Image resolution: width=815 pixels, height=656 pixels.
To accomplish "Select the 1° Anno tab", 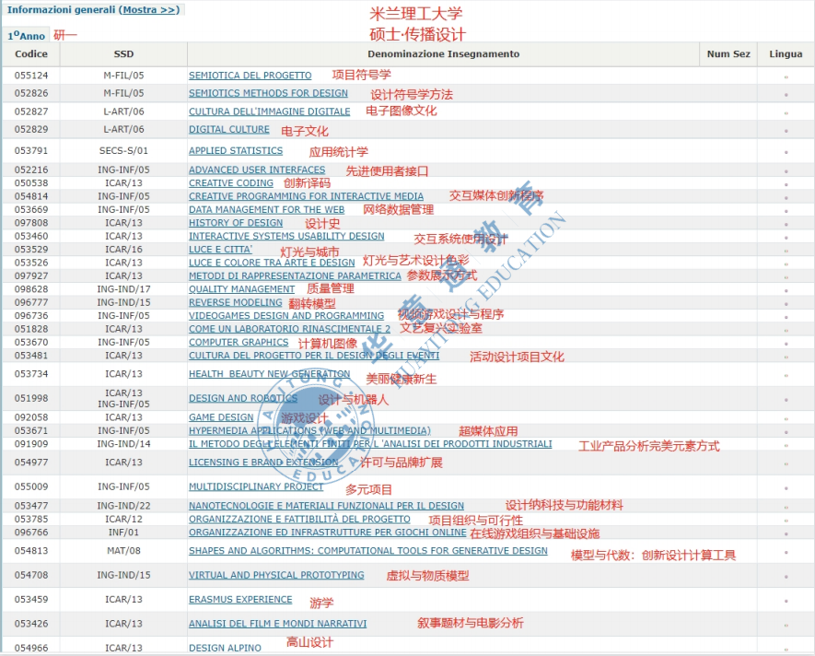I will 26,35.
